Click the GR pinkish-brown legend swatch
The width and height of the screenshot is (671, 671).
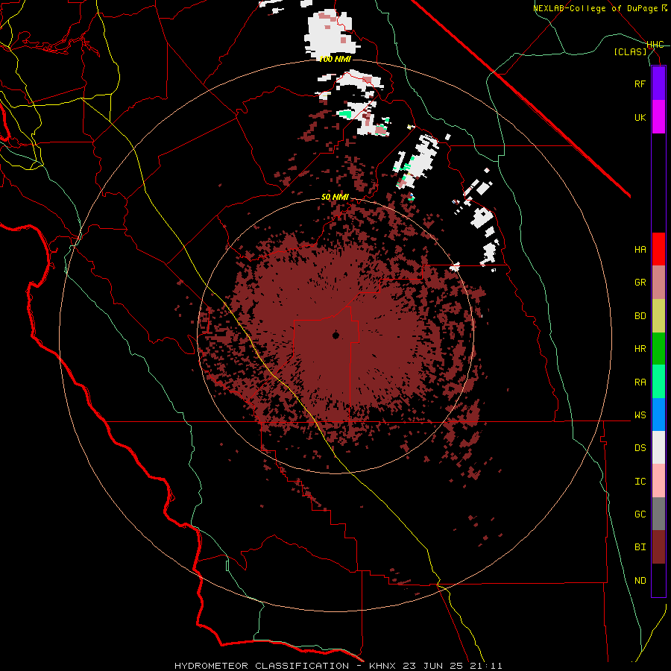[658, 282]
